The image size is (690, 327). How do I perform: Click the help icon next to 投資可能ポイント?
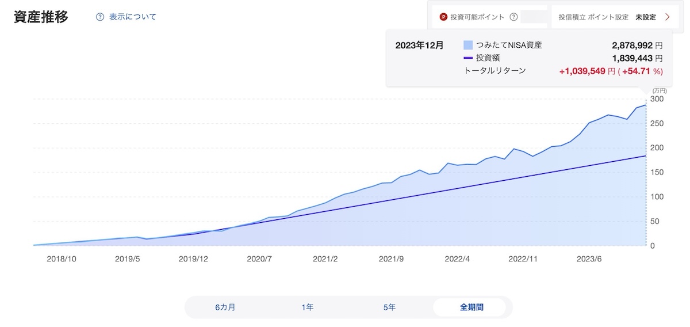[x=513, y=17]
